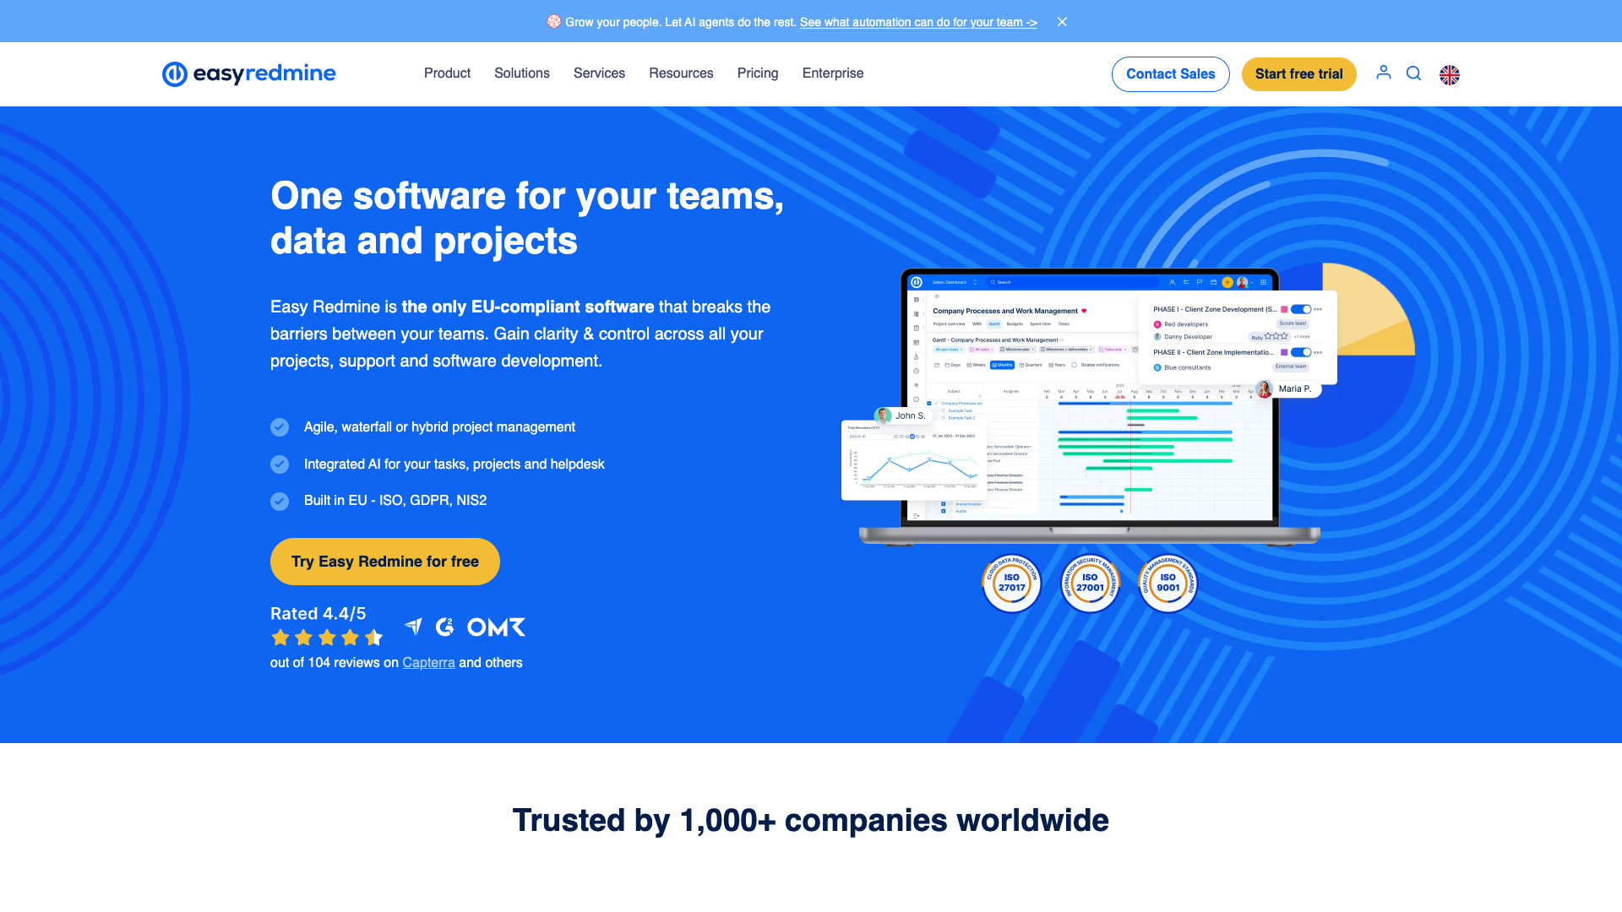Change language via the UK flag icon
Viewport: 1622px width, 912px height.
(x=1450, y=74)
